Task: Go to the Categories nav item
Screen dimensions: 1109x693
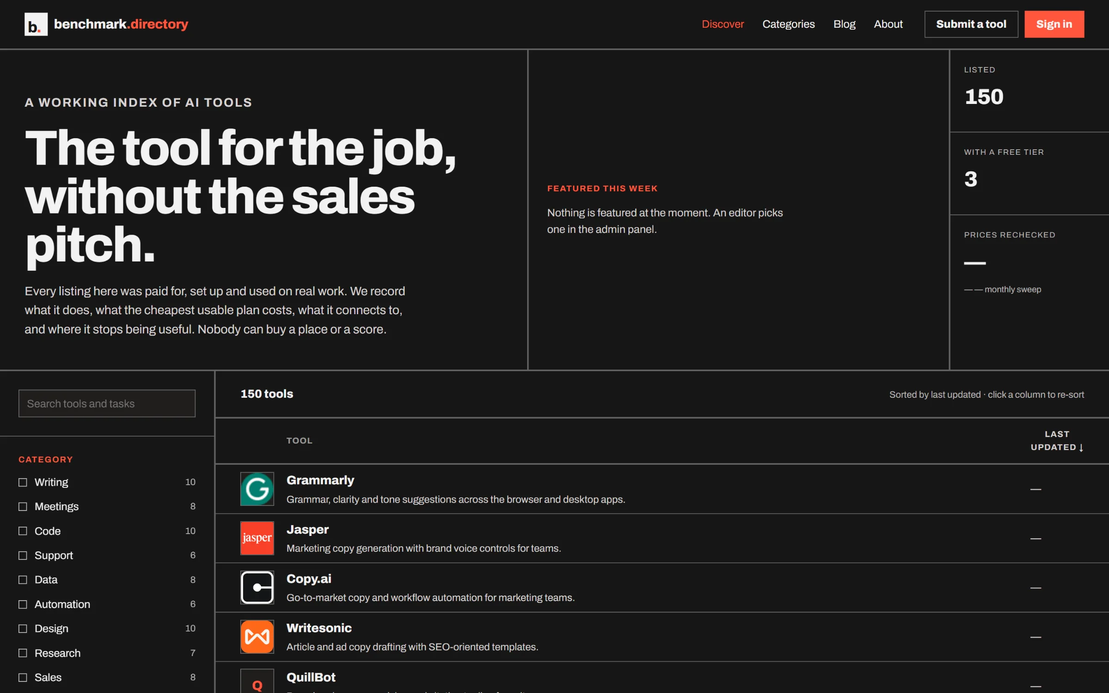Action: (x=788, y=24)
